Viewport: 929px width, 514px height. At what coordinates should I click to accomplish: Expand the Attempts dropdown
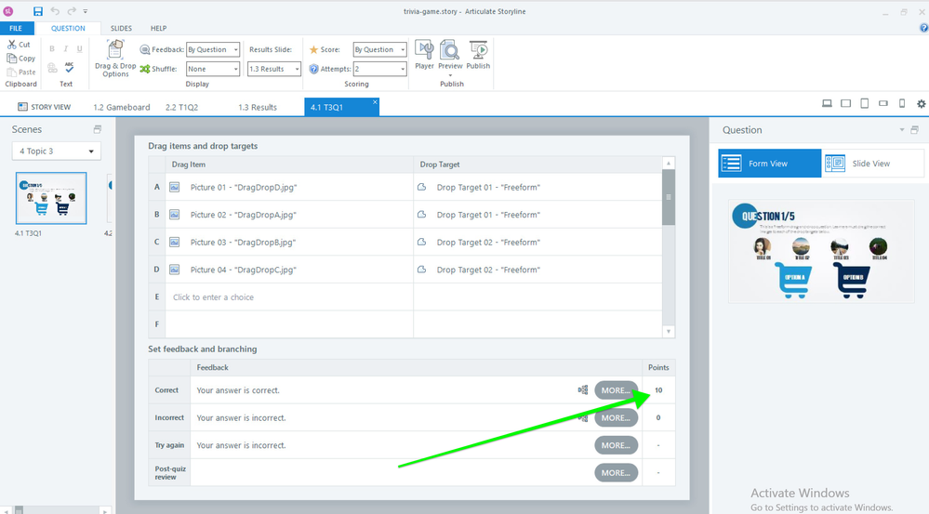tap(379, 70)
